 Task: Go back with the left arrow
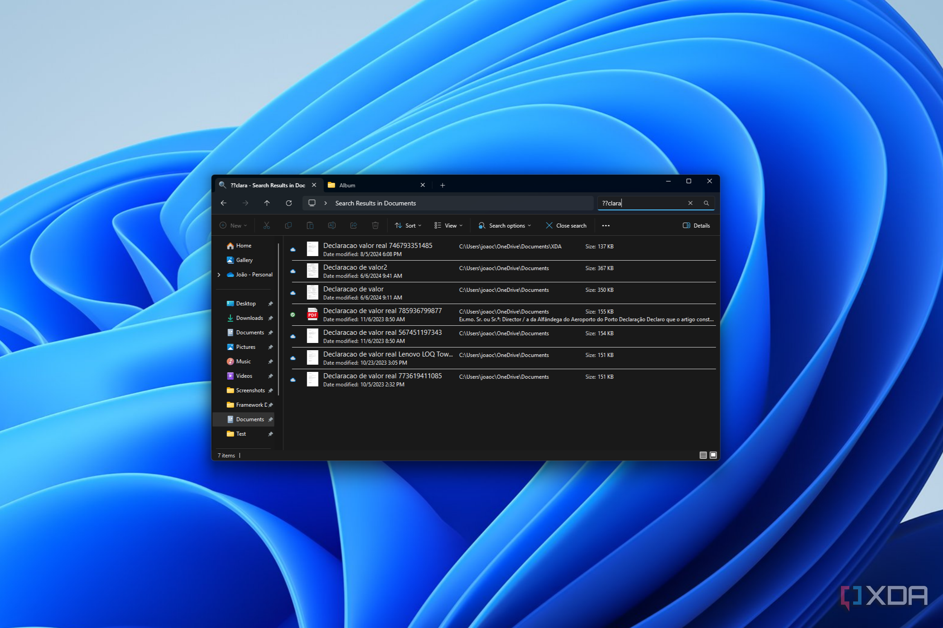tap(223, 203)
